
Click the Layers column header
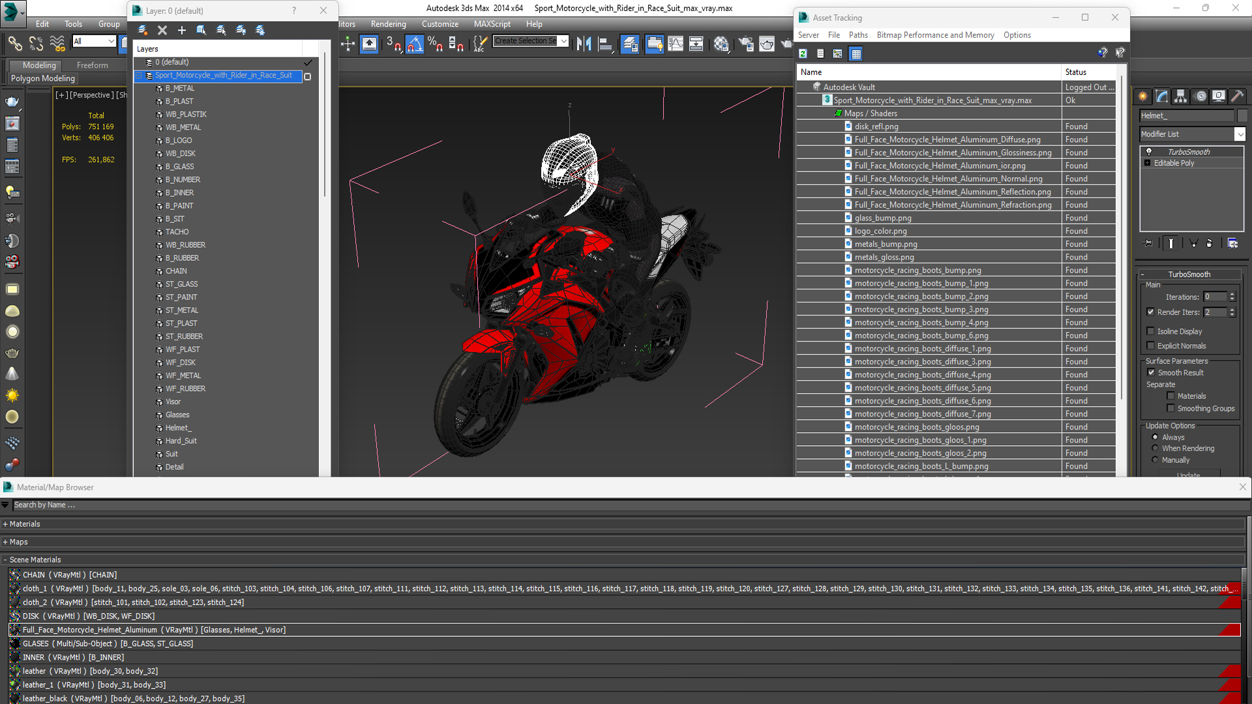tap(218, 49)
